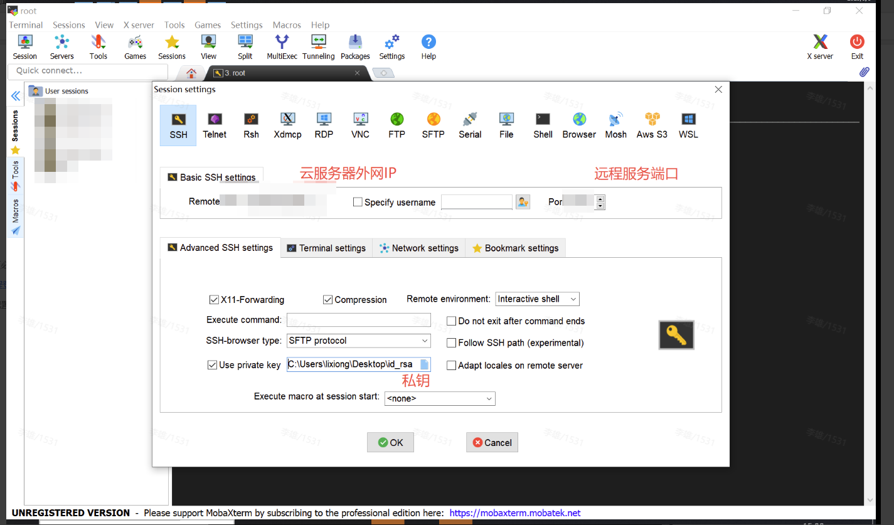Open the user picker icon beside username

[x=523, y=202]
